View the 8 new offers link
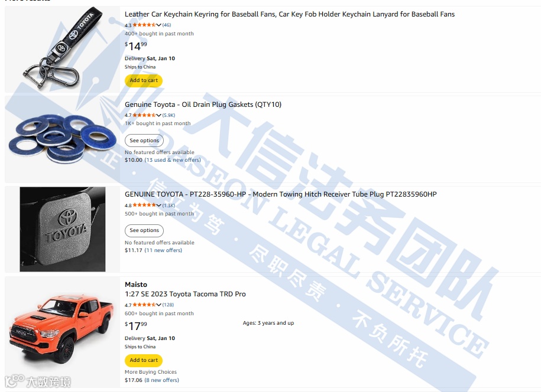 point(161,380)
